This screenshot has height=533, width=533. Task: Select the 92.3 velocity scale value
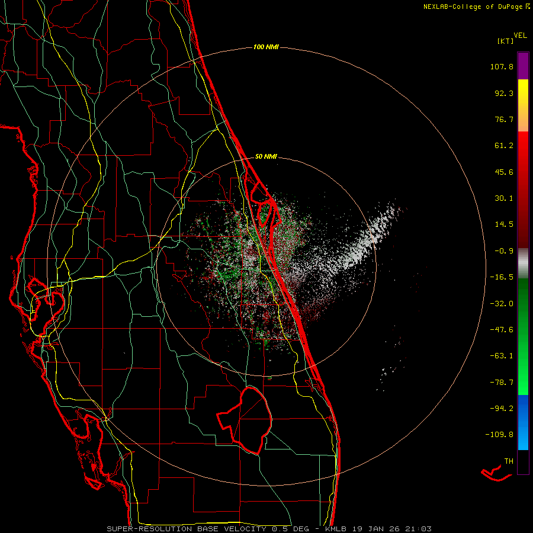point(504,93)
